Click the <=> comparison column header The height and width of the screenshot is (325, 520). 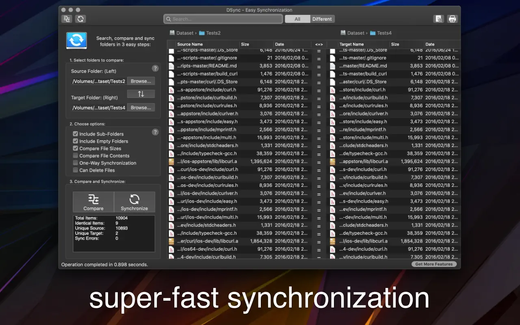[x=319, y=44]
